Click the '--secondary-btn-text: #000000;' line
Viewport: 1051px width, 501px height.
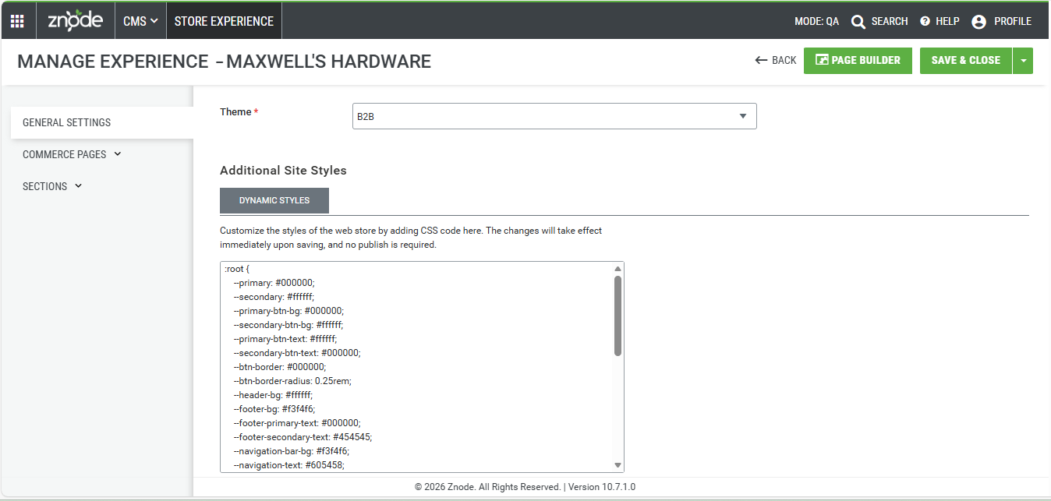tap(297, 353)
